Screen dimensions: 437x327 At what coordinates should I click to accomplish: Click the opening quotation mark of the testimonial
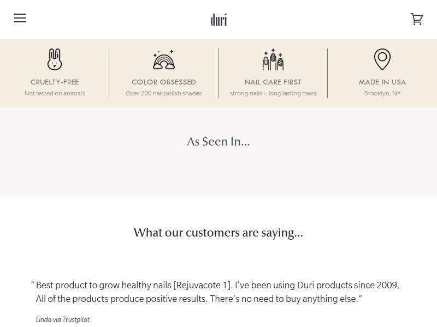[33, 284]
